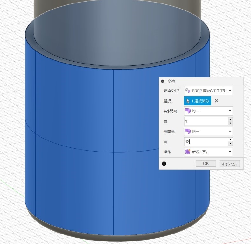251x244 pixels.
Task: Click the width 面 field showing 12
Action: click(206, 142)
